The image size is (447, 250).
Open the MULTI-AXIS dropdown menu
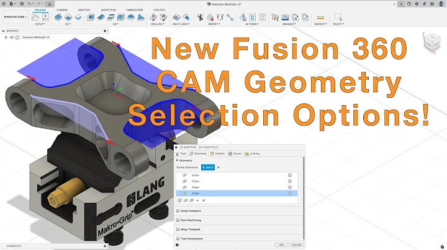[181, 24]
